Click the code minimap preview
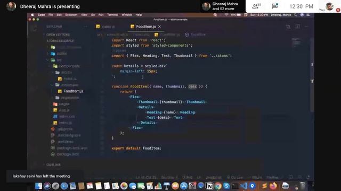Image resolution: width=341 pixels, height=191 pixels. click(296, 41)
